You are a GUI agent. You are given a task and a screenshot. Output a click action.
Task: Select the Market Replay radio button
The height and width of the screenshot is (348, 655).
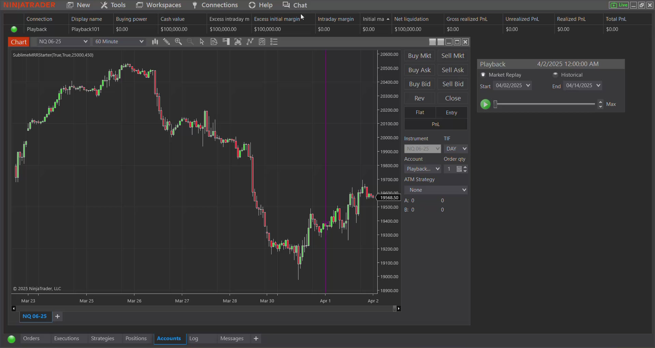[483, 75]
